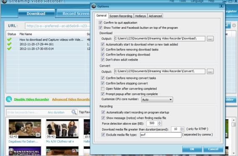The image size is (238, 156).
Task: Click Streaming Video Recorder app icon
Action: [5, 1]
